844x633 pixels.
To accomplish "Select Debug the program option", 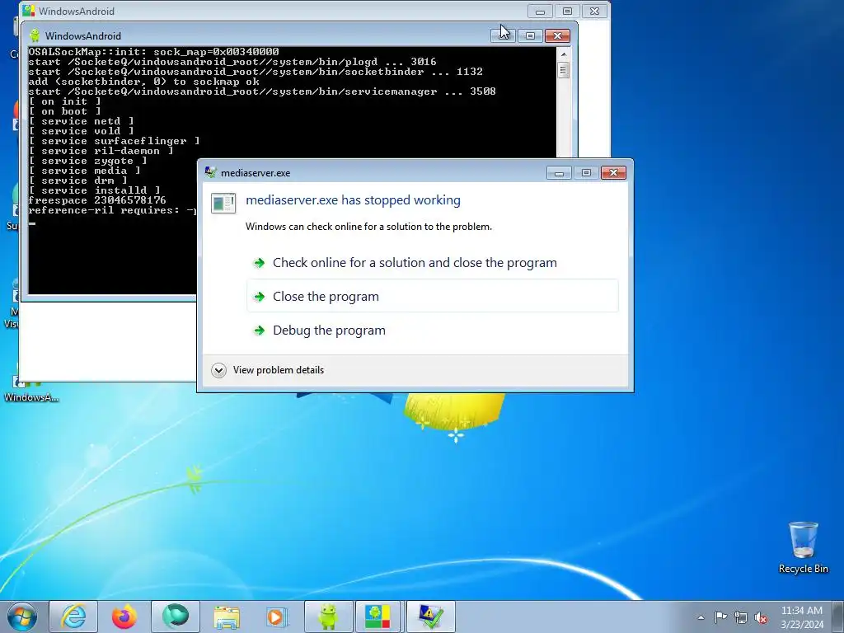I will [432, 330].
